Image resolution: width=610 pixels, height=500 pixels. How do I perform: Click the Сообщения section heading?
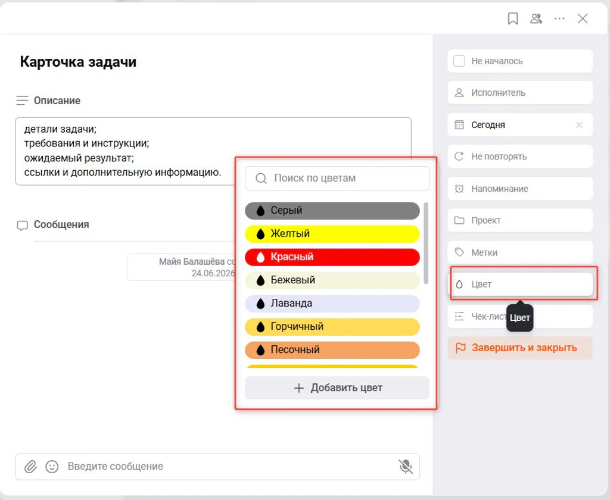pyautogui.click(x=61, y=225)
